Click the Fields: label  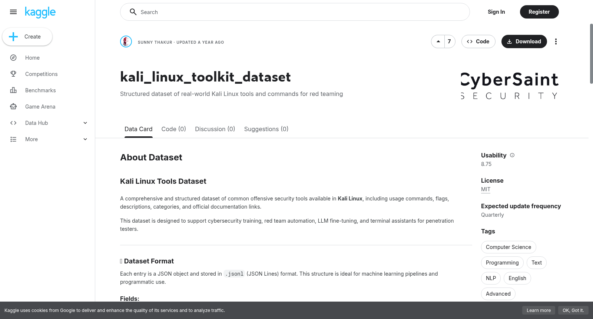pyautogui.click(x=130, y=299)
